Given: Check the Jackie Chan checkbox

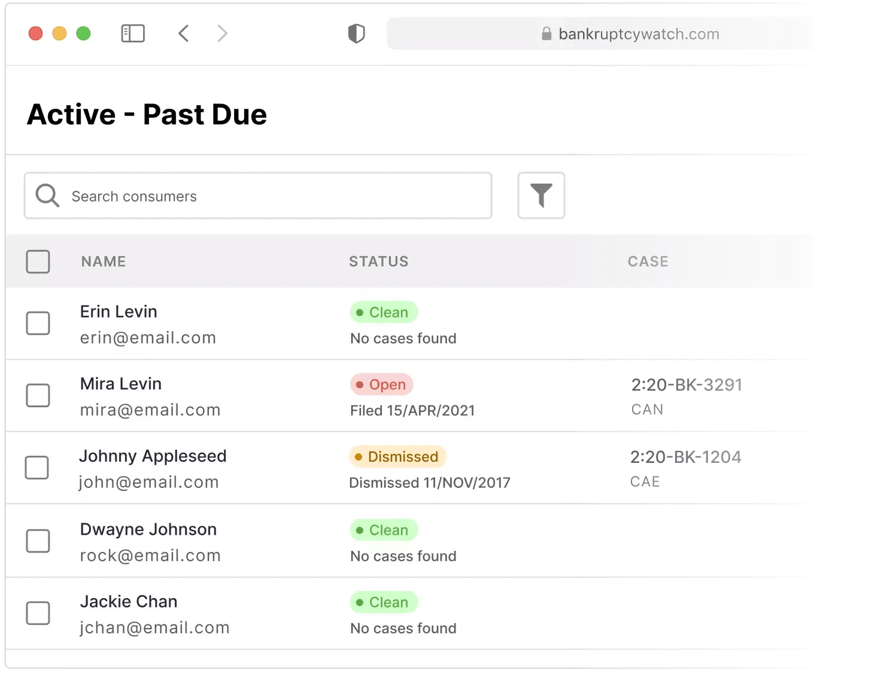Looking at the screenshot, I should pos(38,613).
